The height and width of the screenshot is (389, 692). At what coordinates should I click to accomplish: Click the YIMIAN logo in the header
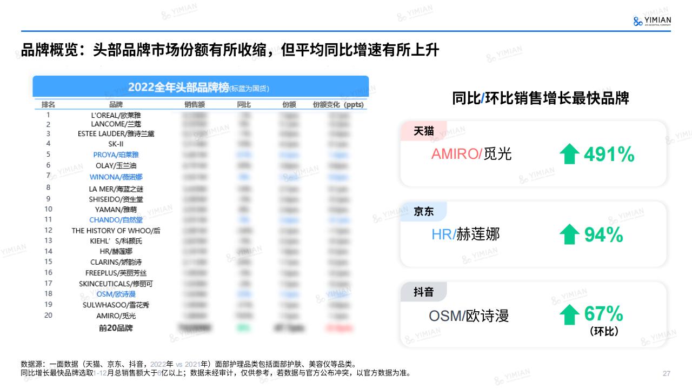click(x=651, y=21)
